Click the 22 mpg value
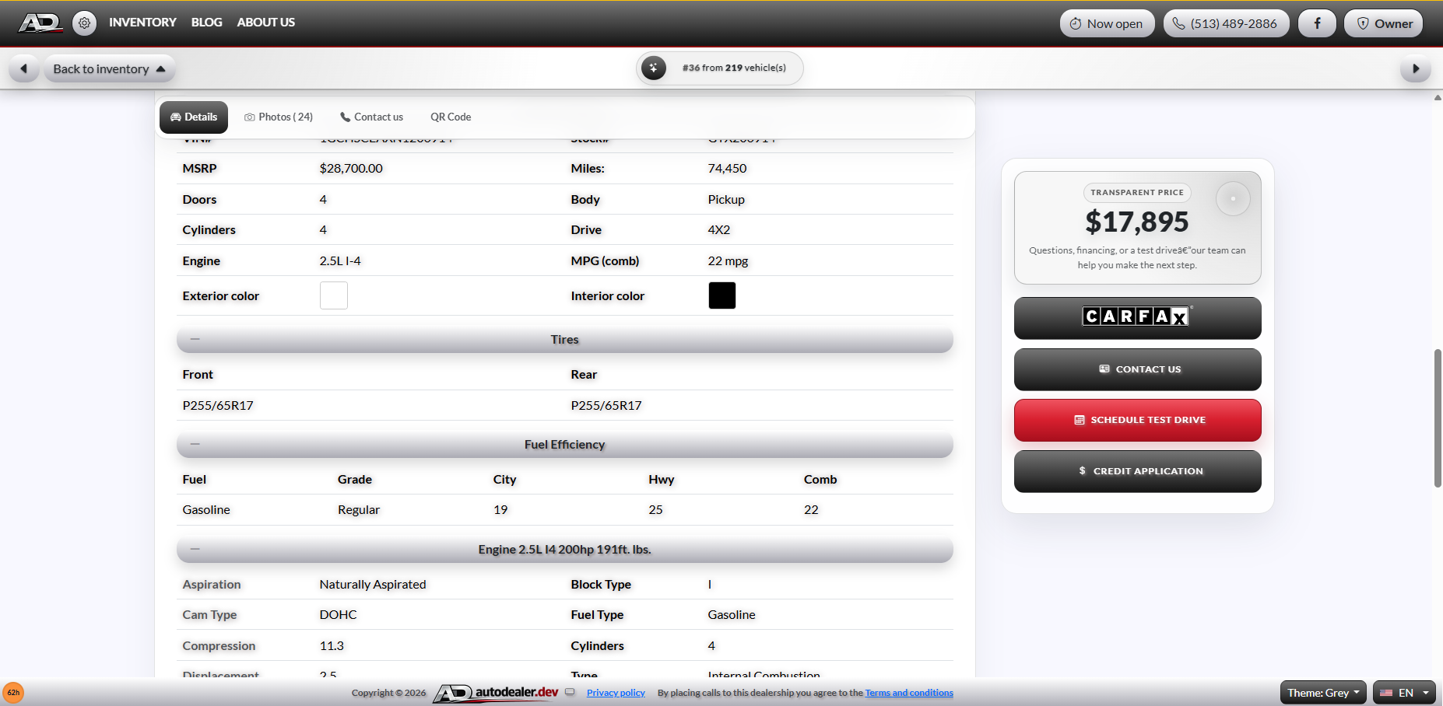 click(728, 260)
